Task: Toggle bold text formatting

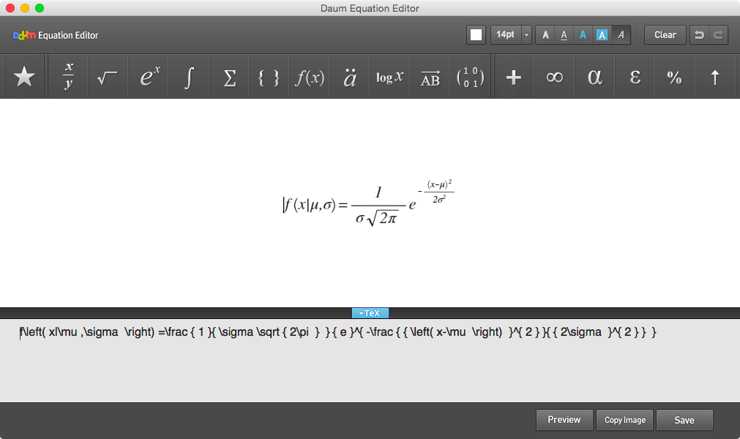Action: click(x=545, y=35)
